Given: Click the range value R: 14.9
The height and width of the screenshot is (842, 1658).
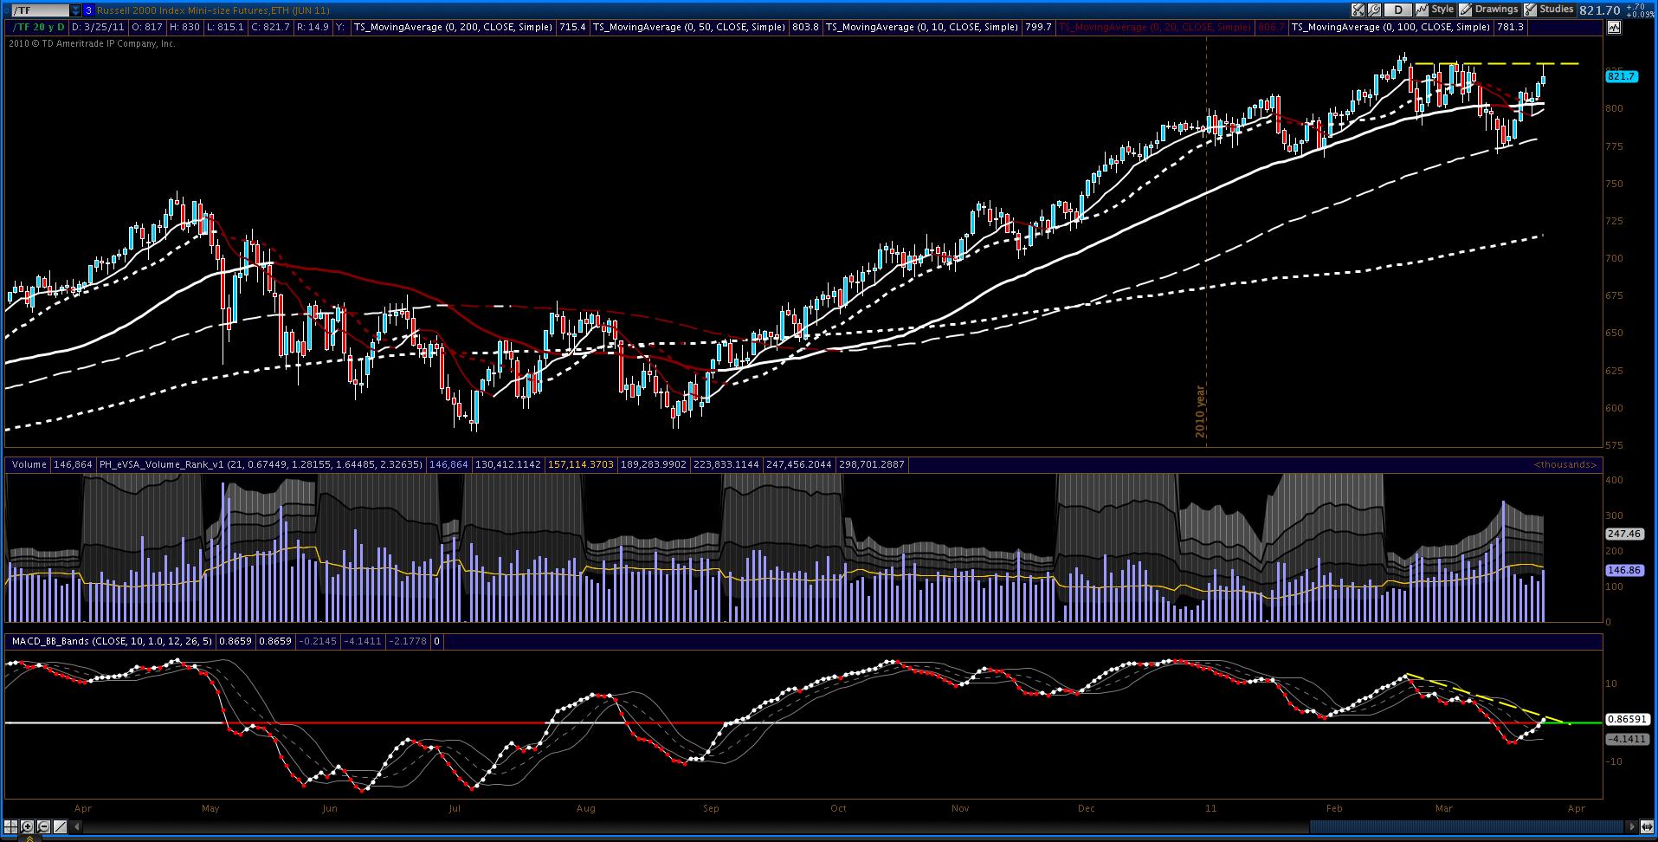Looking at the screenshot, I should point(313,27).
